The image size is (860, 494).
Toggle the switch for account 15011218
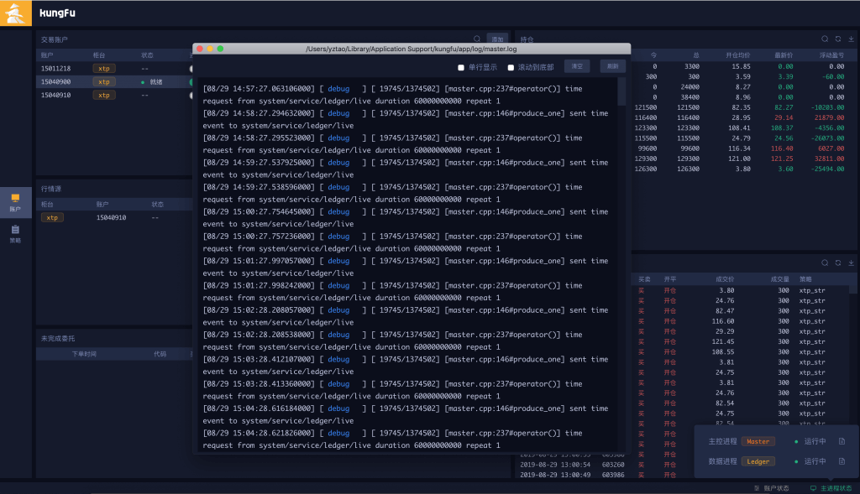(x=191, y=69)
